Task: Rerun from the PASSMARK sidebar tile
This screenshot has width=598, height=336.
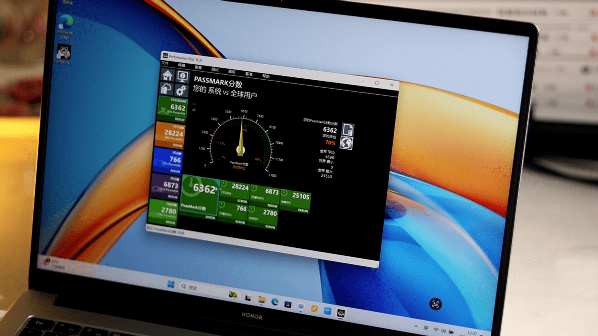Action: coord(179,119)
